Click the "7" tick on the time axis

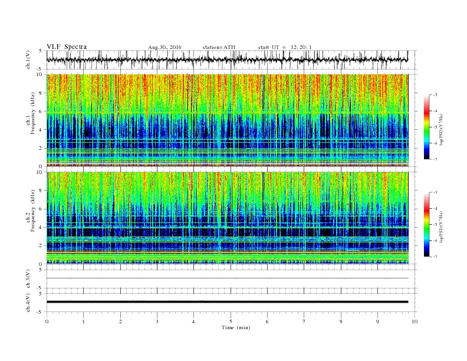click(304, 321)
